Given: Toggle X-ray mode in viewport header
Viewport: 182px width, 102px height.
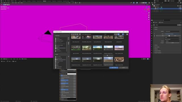Looking at the screenshot, I should click(140, 3).
